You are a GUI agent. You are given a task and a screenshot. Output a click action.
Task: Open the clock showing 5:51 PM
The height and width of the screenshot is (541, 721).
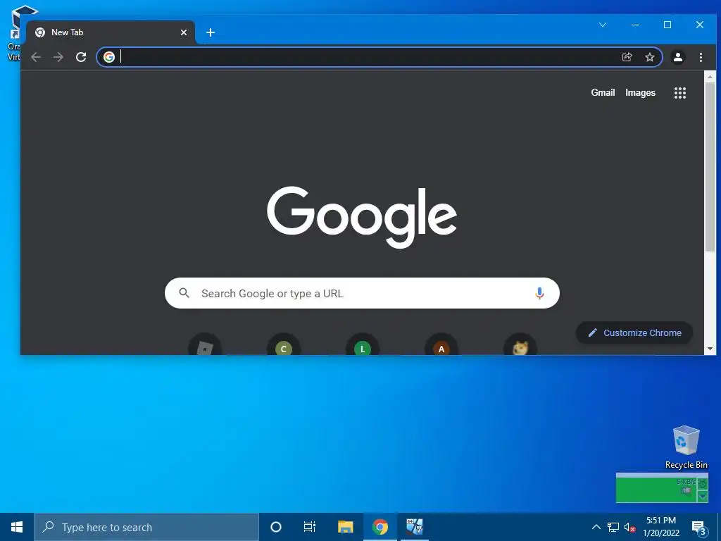coord(661,527)
